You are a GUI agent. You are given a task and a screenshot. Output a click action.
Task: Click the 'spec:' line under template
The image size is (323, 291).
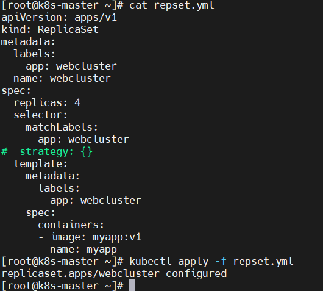pos(41,213)
